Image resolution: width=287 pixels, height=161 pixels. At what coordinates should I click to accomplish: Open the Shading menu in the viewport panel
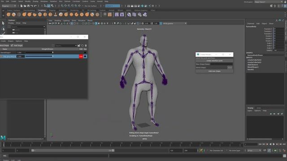click(x=57, y=21)
